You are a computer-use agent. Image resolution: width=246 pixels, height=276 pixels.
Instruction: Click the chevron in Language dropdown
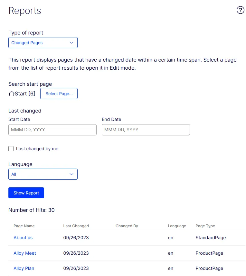(71, 174)
